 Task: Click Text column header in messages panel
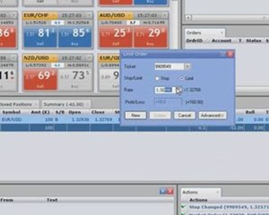(x=52, y=200)
